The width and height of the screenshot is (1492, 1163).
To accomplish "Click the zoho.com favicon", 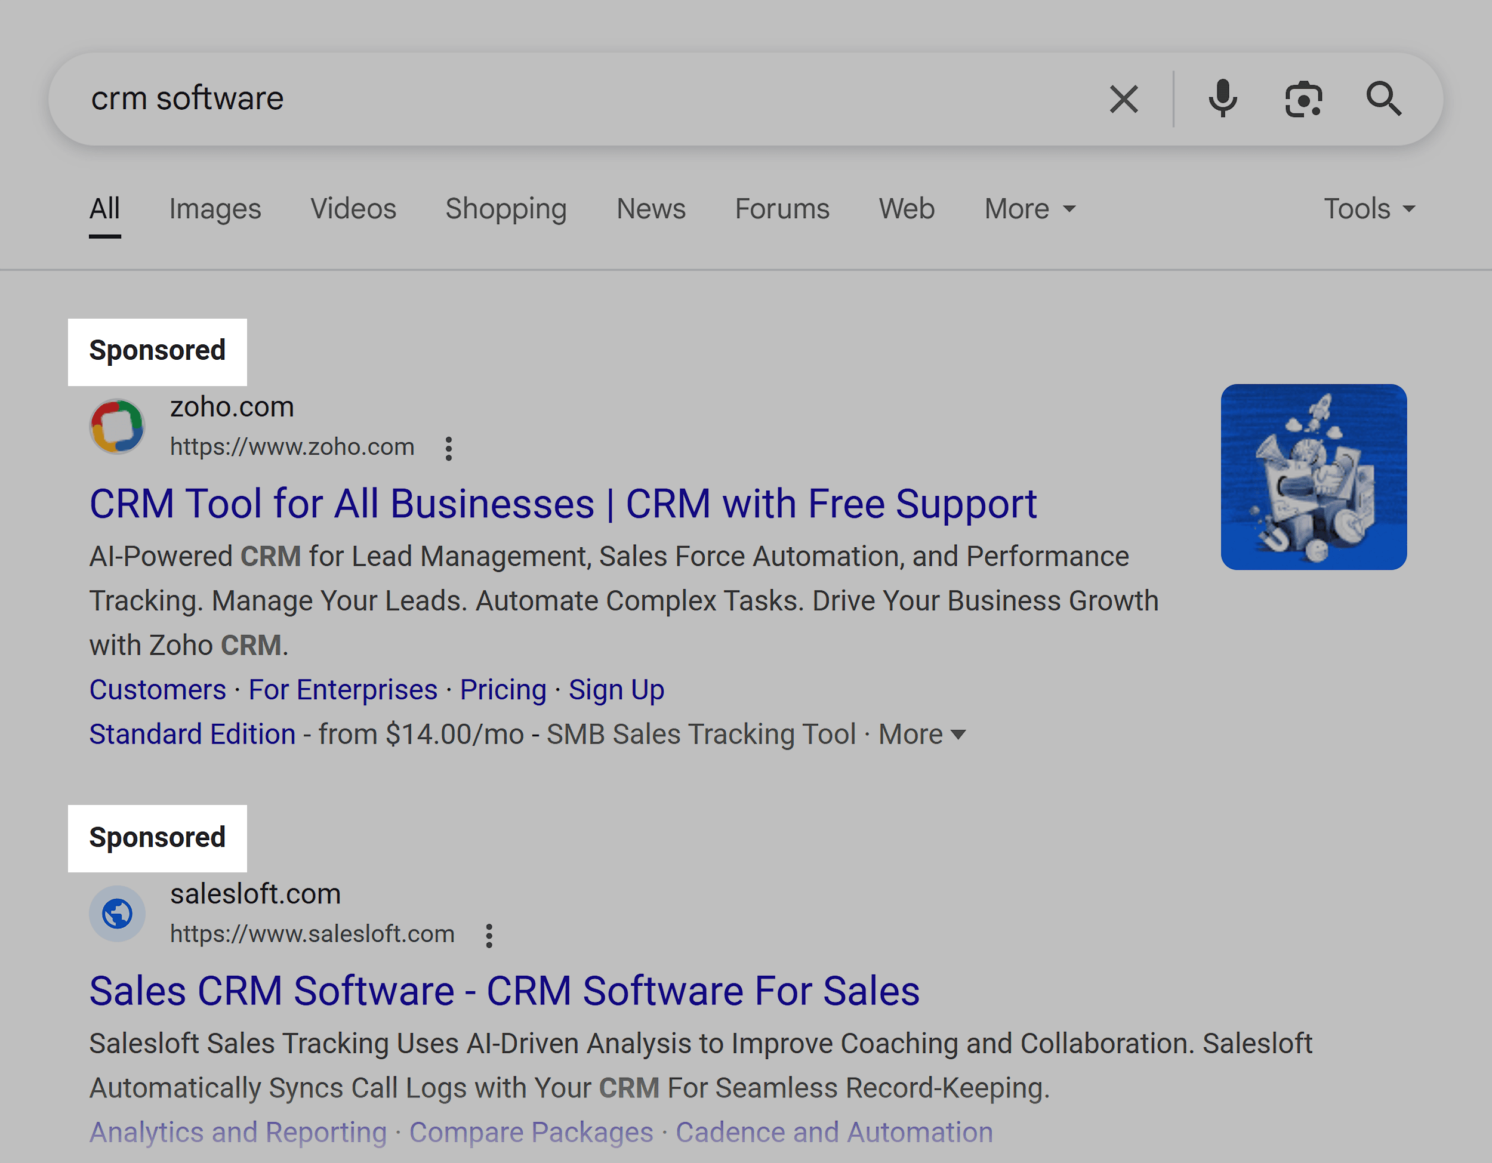I will [118, 426].
